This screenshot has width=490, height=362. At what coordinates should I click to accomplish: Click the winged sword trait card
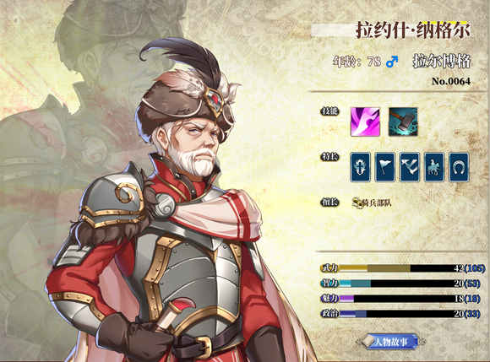point(360,167)
